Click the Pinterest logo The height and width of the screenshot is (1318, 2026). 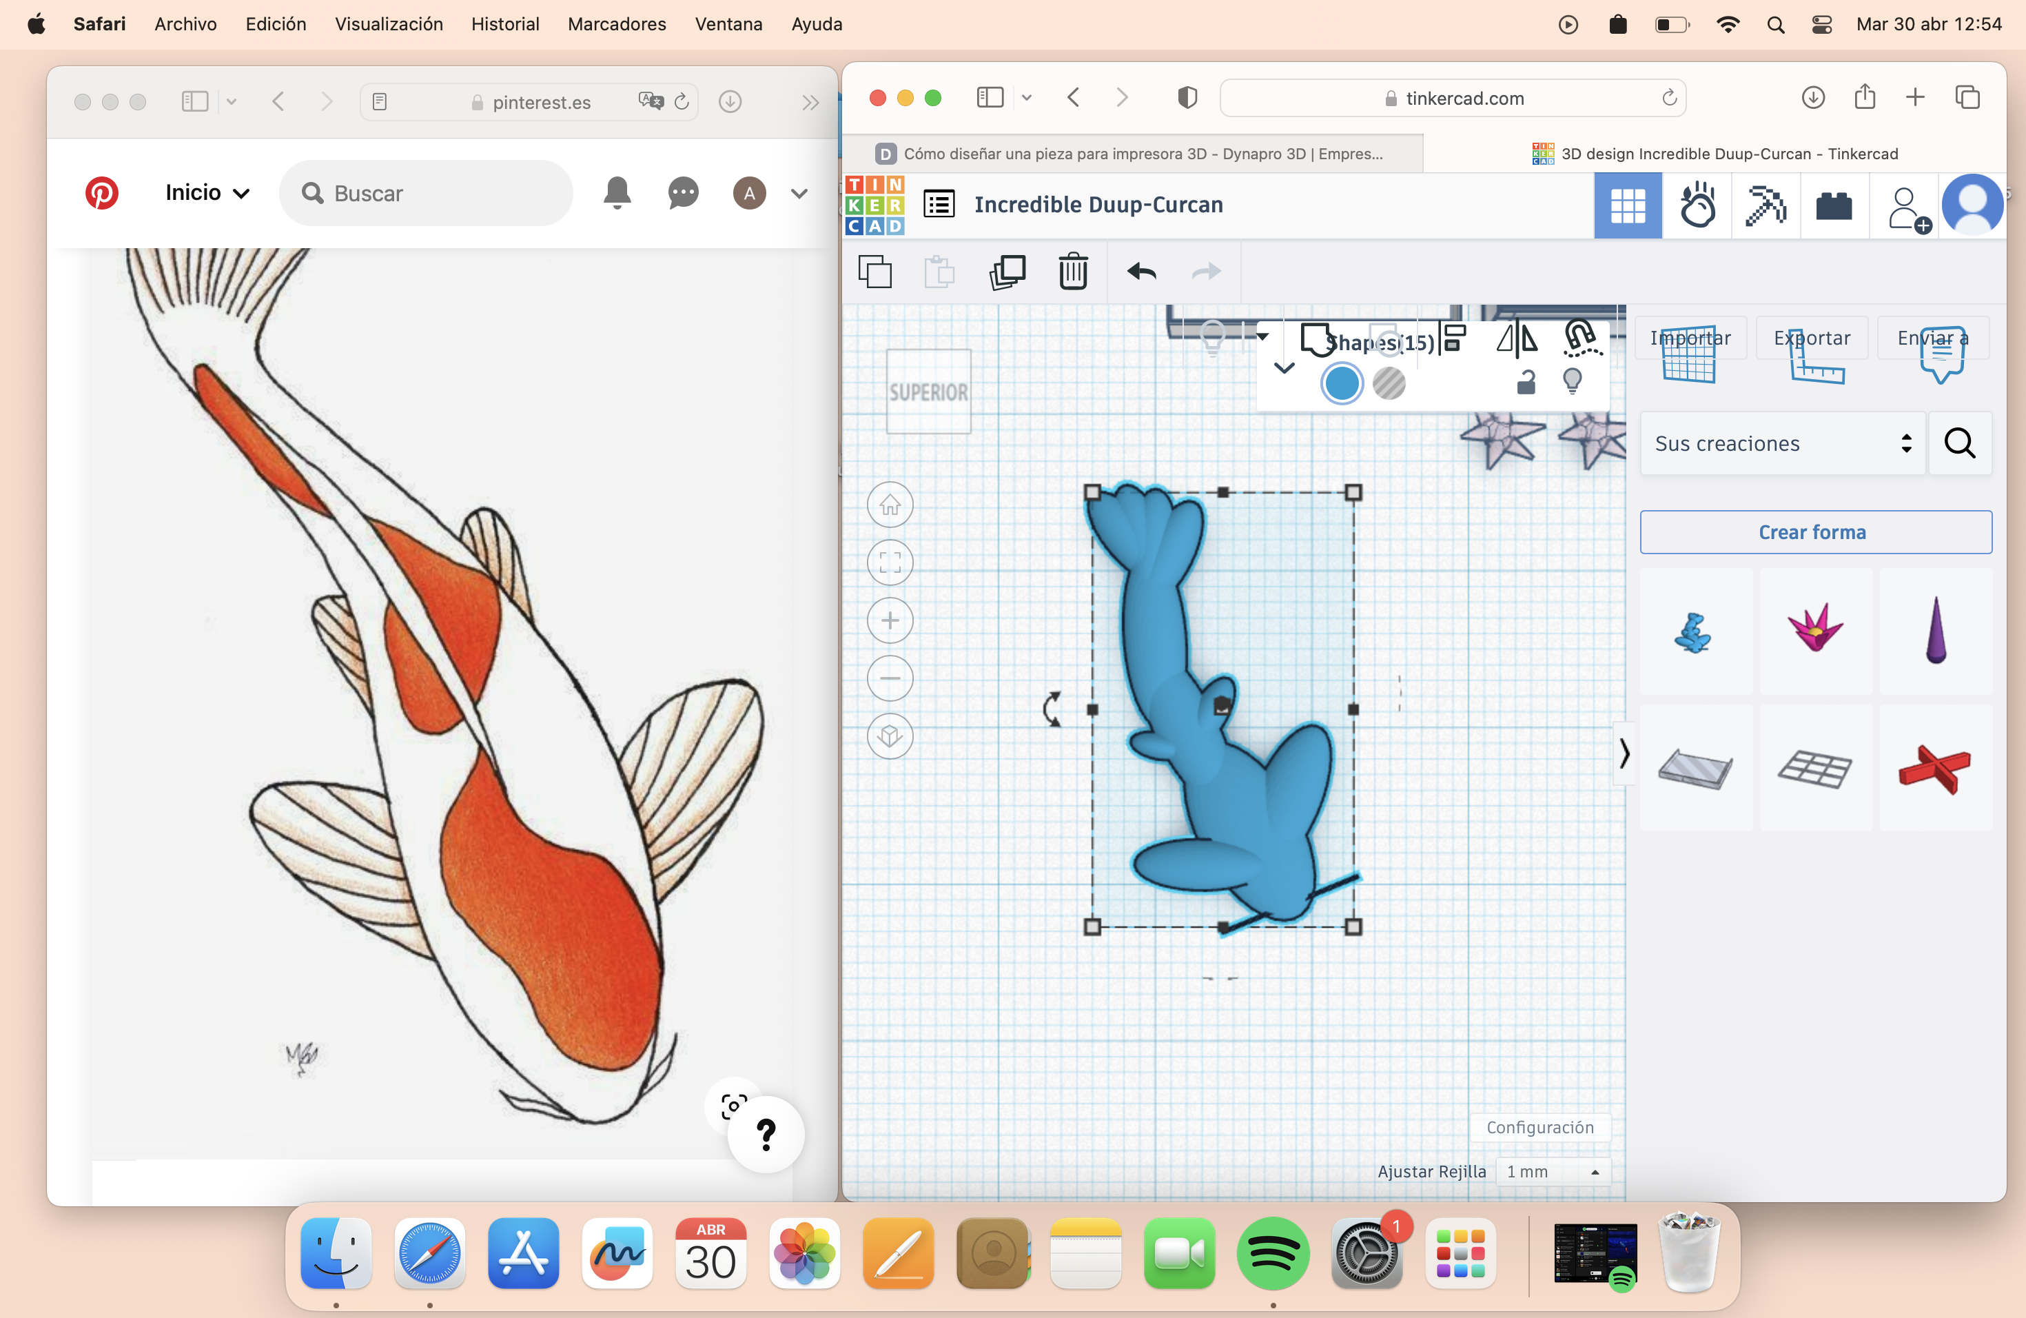[x=101, y=193]
